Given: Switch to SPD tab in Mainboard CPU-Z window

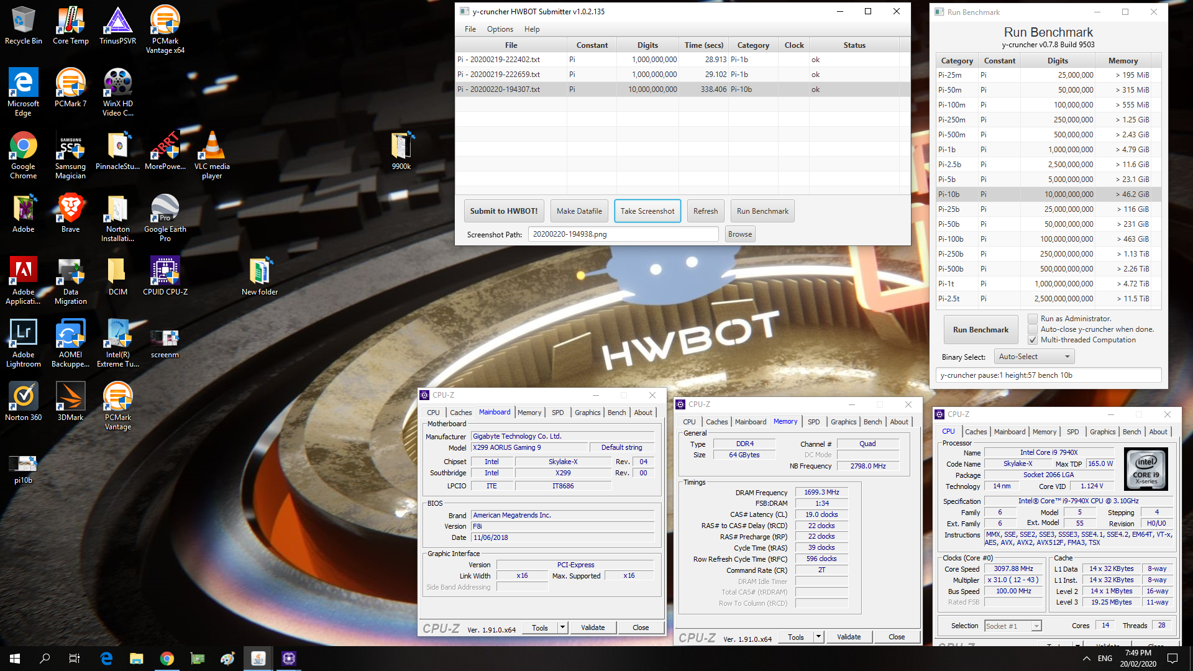Looking at the screenshot, I should pyautogui.click(x=558, y=413).
